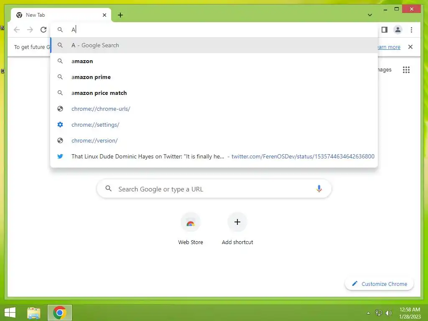Open chrome://version/ suggestion
The image size is (428, 321).
coord(214,140)
